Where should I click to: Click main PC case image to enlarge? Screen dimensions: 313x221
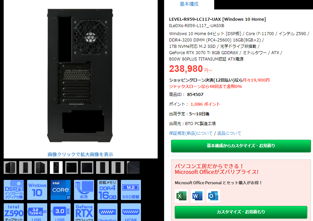80,76
